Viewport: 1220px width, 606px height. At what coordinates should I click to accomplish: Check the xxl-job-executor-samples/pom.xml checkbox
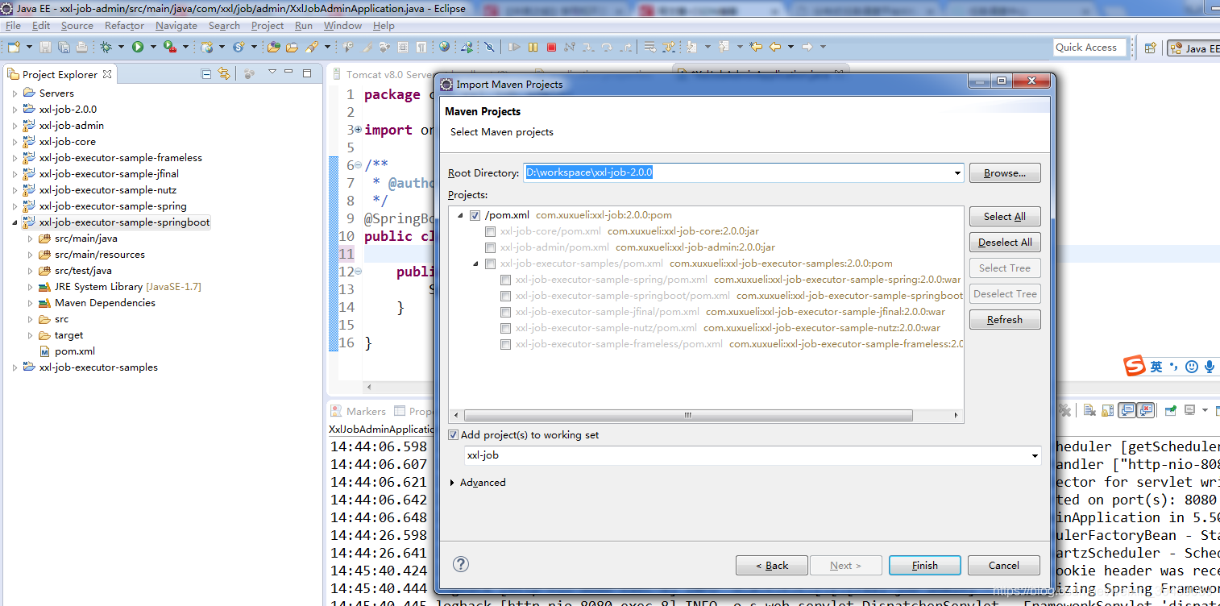[490, 264]
